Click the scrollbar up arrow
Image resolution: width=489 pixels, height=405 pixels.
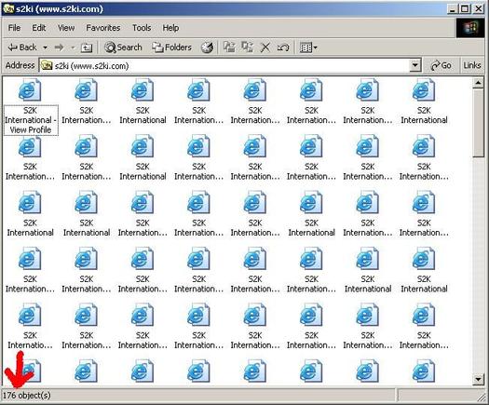[478, 83]
